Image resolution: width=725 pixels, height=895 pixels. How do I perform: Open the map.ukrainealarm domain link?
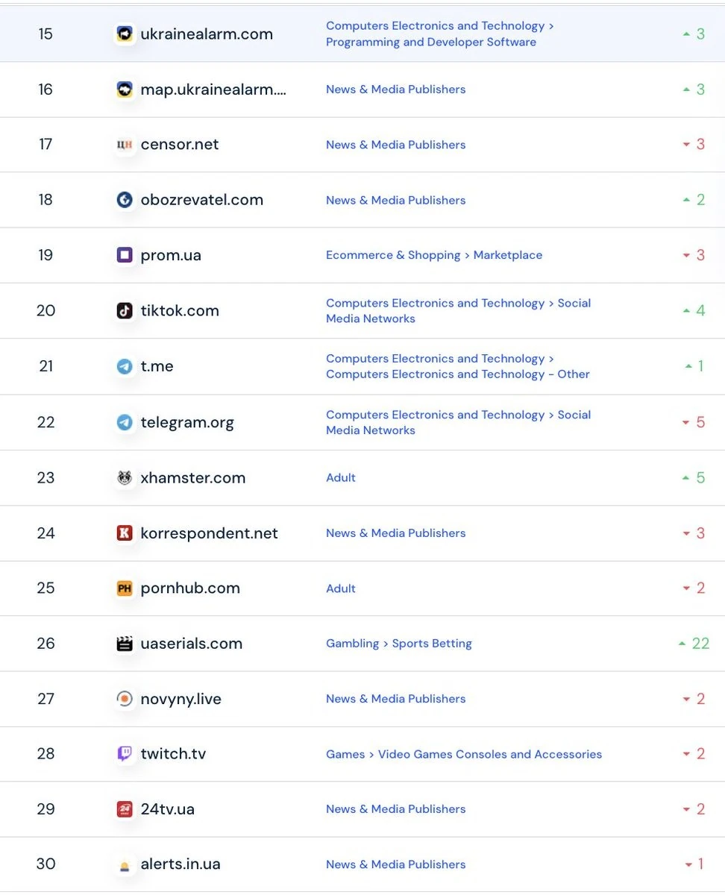(213, 89)
